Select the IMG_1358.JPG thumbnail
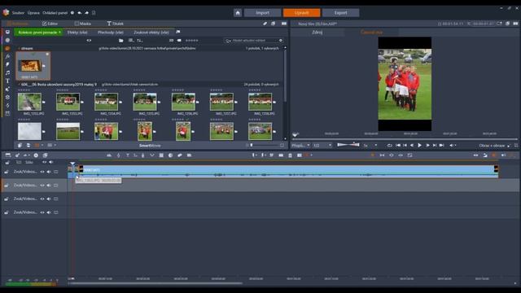The height and width of the screenshot is (293, 521). [x=260, y=102]
